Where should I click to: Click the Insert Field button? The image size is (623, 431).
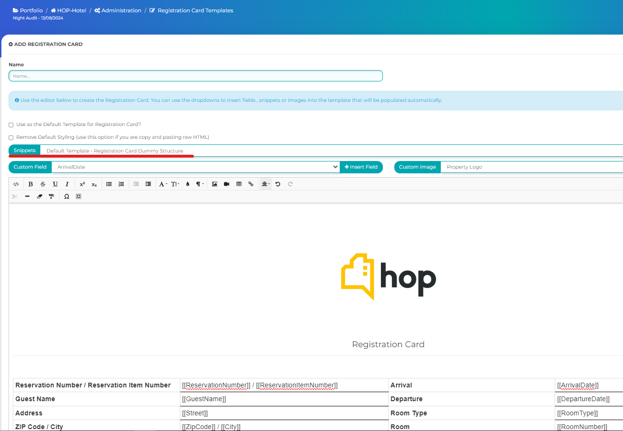(361, 167)
